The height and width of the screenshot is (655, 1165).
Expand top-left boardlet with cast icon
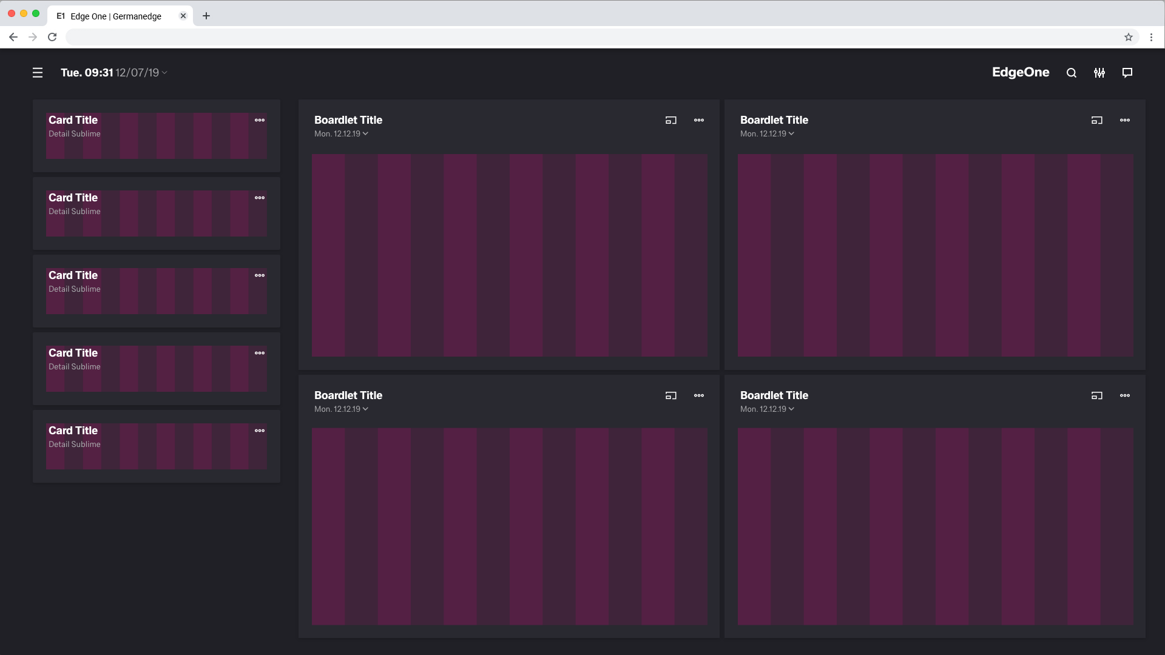[x=670, y=120]
